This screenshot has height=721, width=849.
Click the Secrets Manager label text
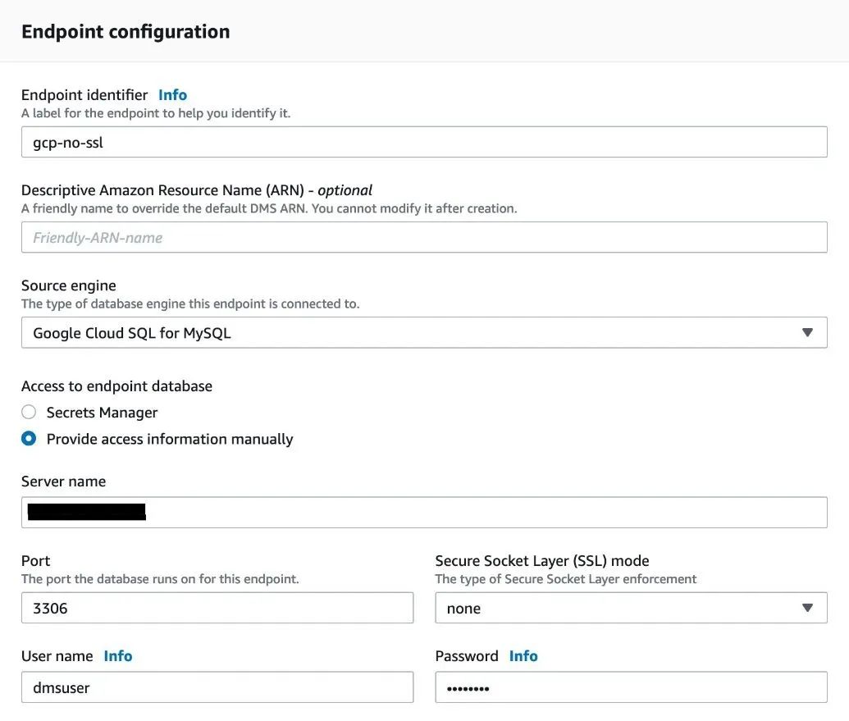click(102, 413)
